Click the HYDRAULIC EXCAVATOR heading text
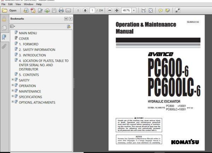Image resolution: width=212 pixels, height=153 pixels. pos(164,102)
